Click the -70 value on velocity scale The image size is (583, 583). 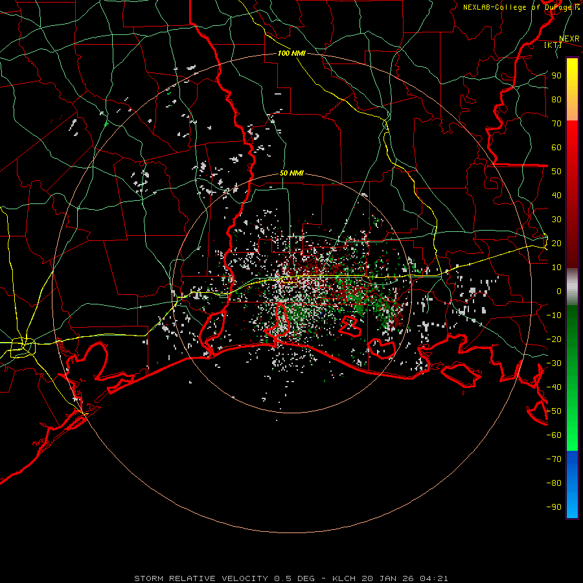click(554, 459)
